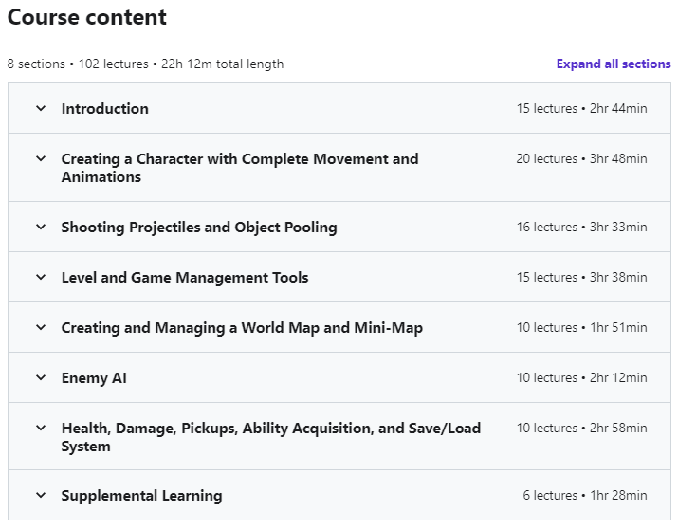
Task: Click the 10 lectures 2hr 12min label
Action: [x=581, y=377]
